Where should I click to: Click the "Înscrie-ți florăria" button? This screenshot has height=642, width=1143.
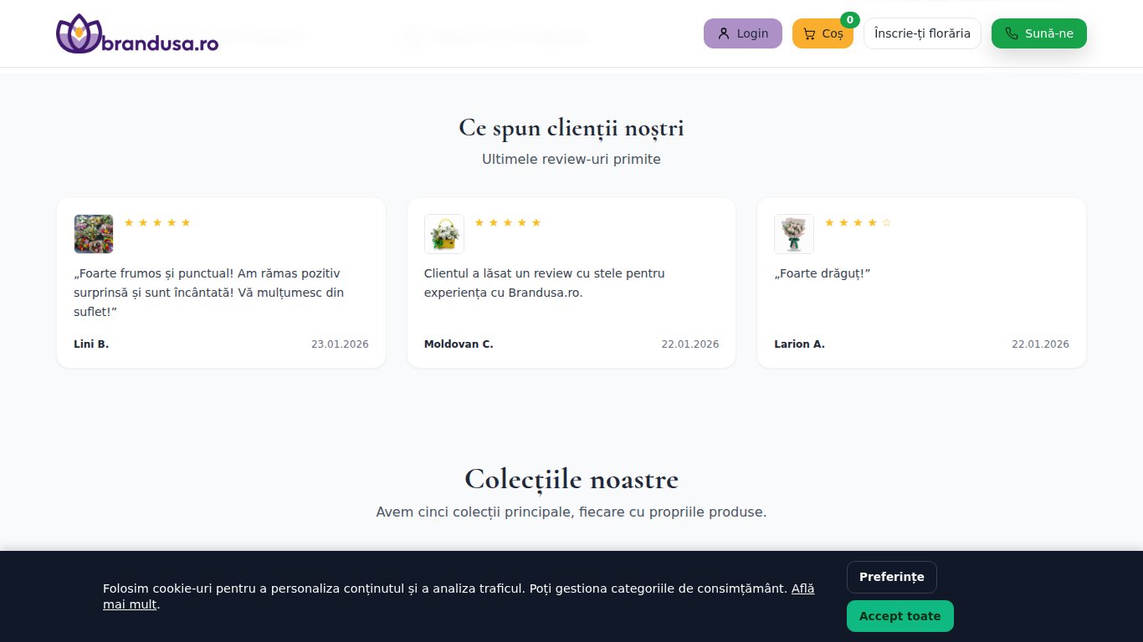922,33
